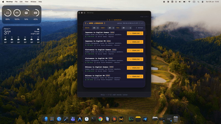The height and width of the screenshot is (124, 221).
Task: Launch Safari from the Dock
Action: pos(59,119)
